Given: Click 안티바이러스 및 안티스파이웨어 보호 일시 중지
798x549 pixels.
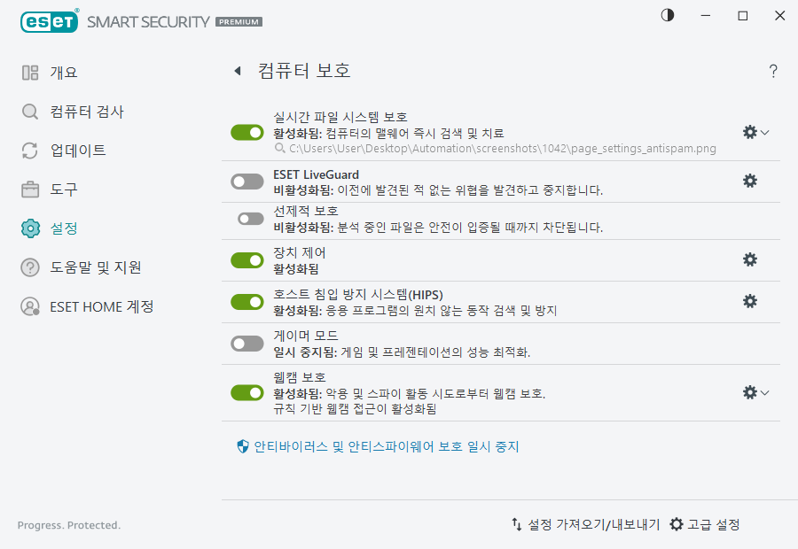Looking at the screenshot, I should pyautogui.click(x=379, y=446).
